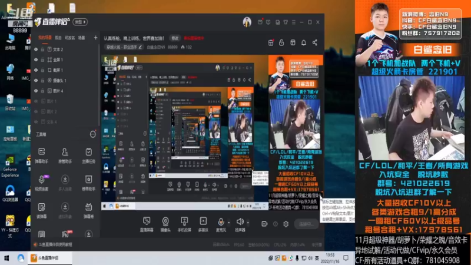471x265 pixels.
Task: Click the stream preview canvas
Action: (x=212, y=132)
